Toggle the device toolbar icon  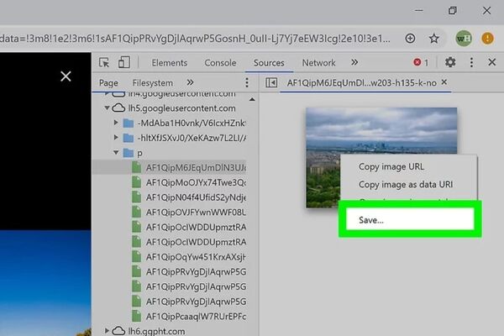123,63
